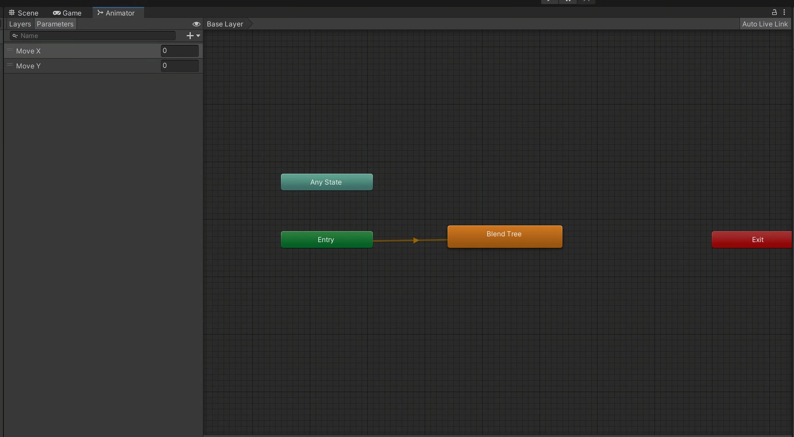Select the Any State node

327,182
